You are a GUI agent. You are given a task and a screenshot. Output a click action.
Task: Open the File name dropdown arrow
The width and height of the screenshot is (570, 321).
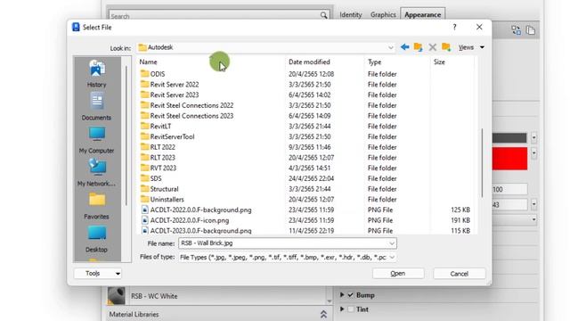coord(392,243)
